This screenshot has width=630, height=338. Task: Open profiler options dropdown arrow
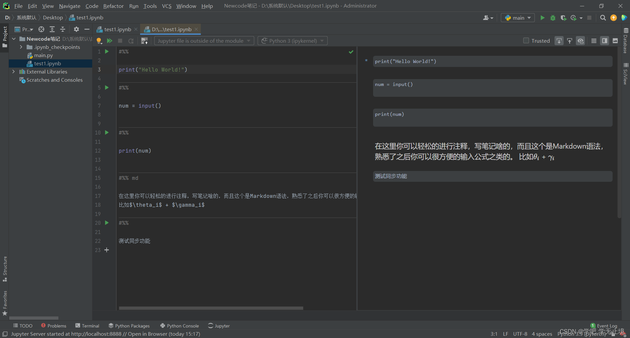coord(581,18)
